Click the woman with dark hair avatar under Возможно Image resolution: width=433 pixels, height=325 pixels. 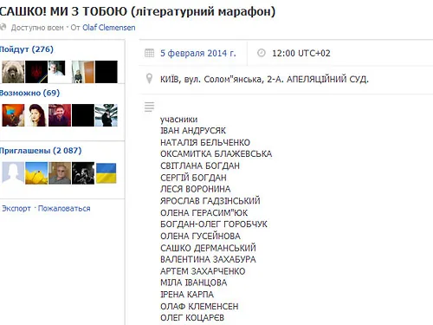[36, 115]
